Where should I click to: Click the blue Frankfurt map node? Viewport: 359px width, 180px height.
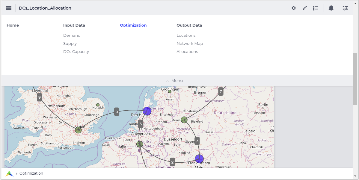click(199, 159)
